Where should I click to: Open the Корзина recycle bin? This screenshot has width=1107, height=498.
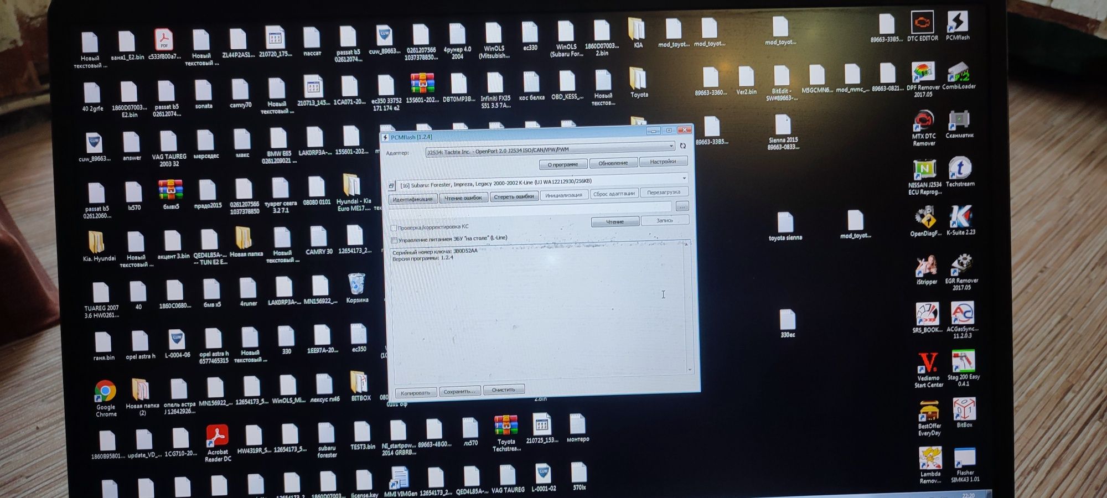pyautogui.click(x=357, y=288)
